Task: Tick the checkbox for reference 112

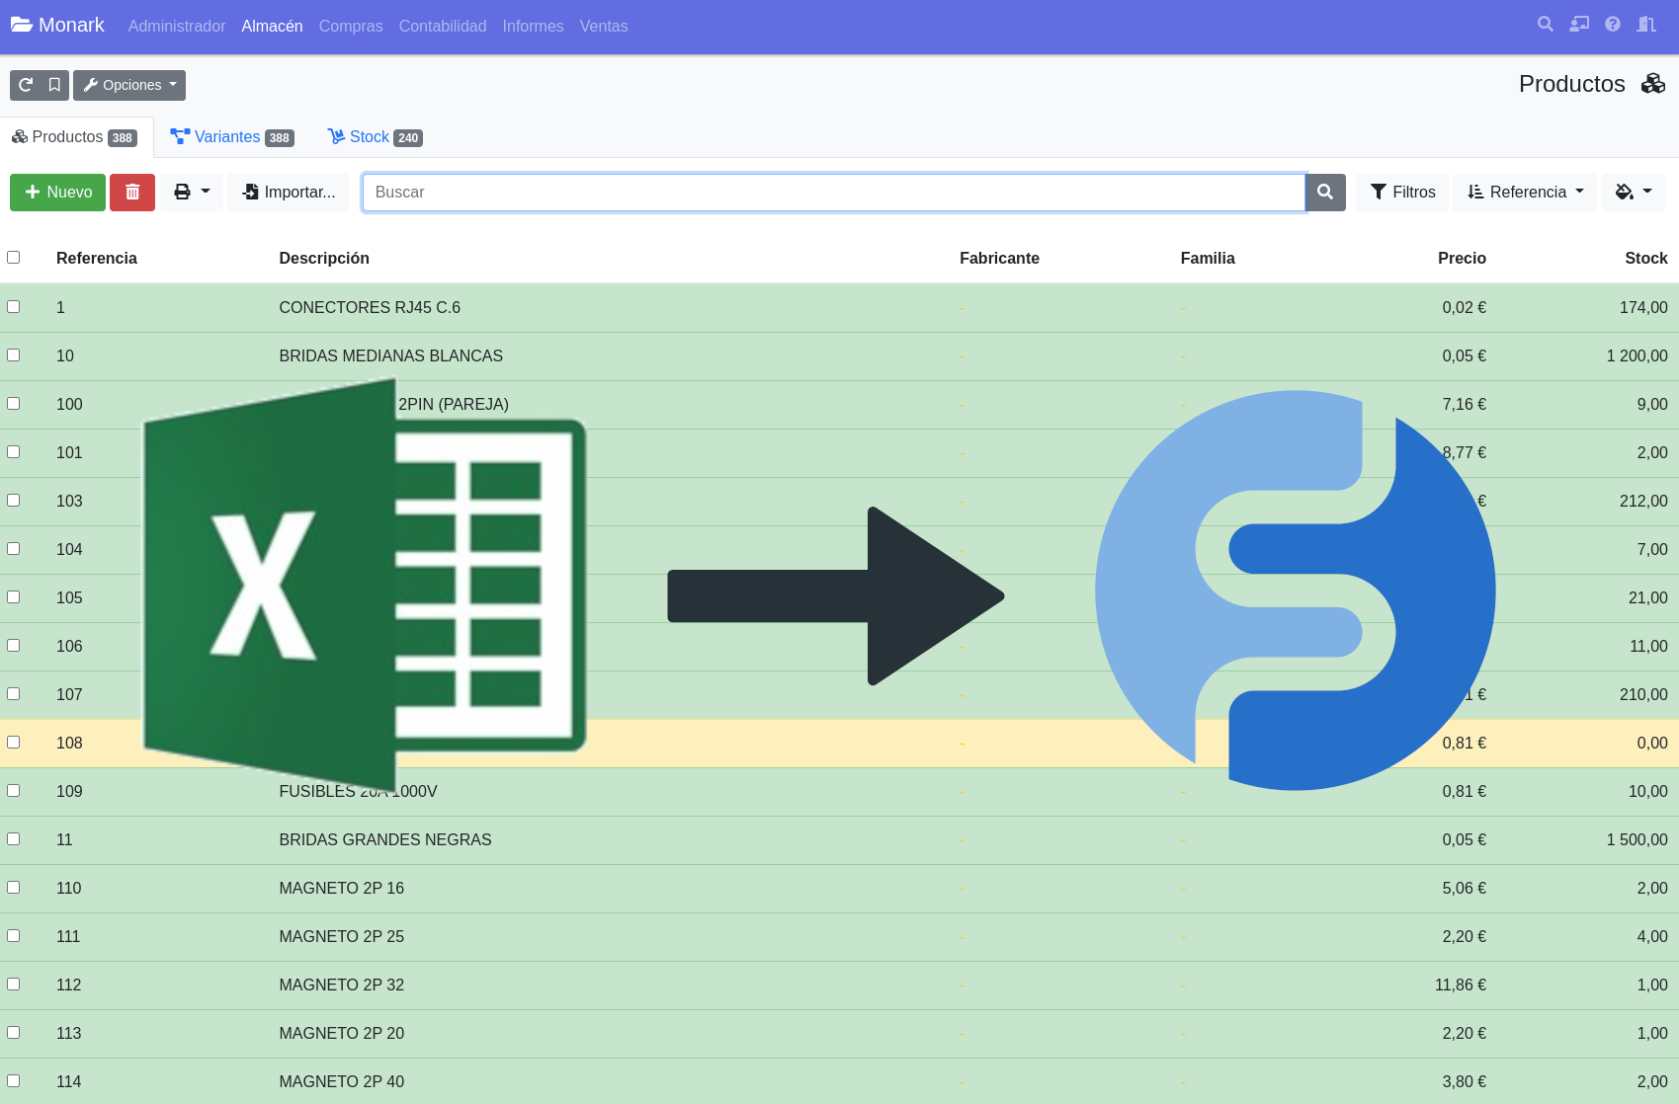Action: [14, 984]
